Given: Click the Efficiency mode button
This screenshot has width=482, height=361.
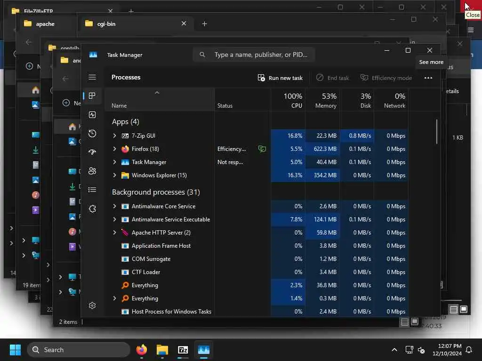Looking at the screenshot, I should coord(386,78).
